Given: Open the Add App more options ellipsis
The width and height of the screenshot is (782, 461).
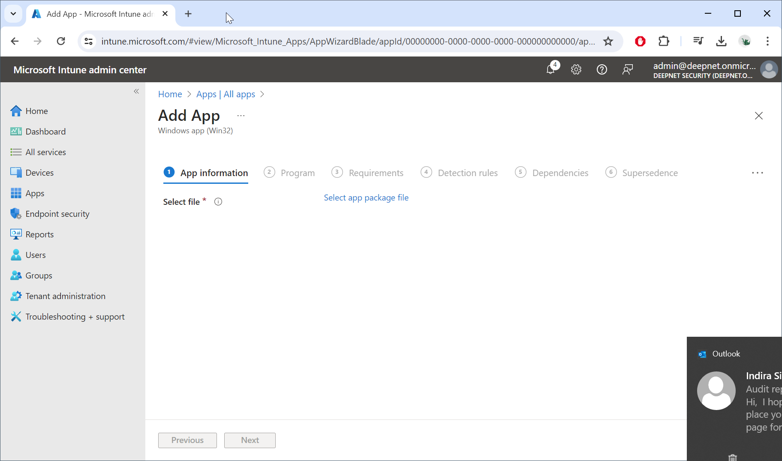Looking at the screenshot, I should tap(241, 116).
